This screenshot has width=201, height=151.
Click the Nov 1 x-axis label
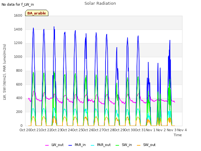[x=150, y=130]
